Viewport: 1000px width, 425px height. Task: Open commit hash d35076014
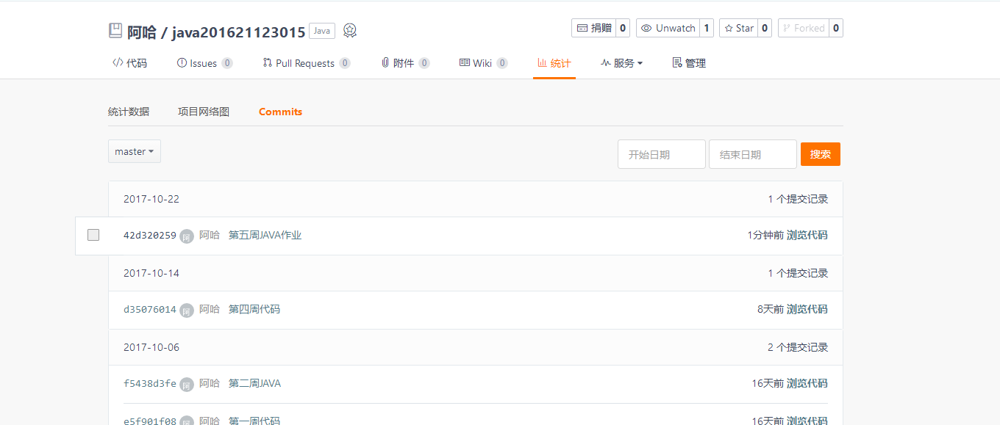[x=150, y=310]
